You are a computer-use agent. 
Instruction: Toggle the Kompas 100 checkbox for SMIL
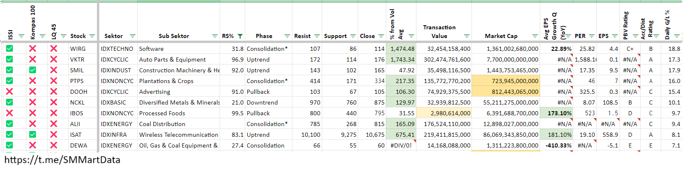pyautogui.click(x=33, y=70)
